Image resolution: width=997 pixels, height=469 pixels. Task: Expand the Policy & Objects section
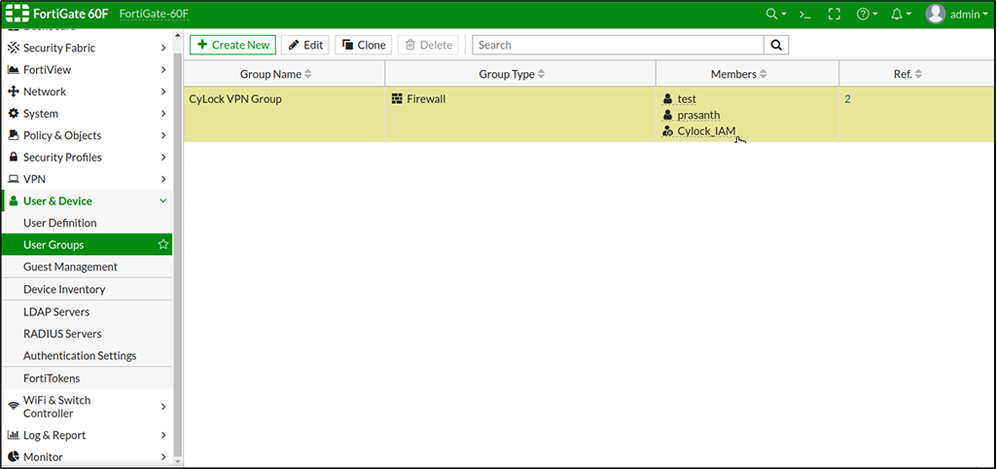(x=88, y=135)
